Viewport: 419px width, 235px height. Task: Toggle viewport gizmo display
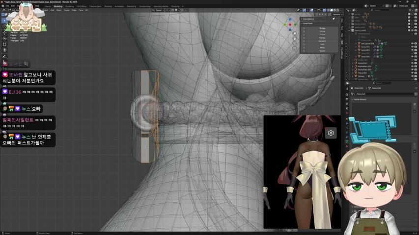tap(305, 10)
